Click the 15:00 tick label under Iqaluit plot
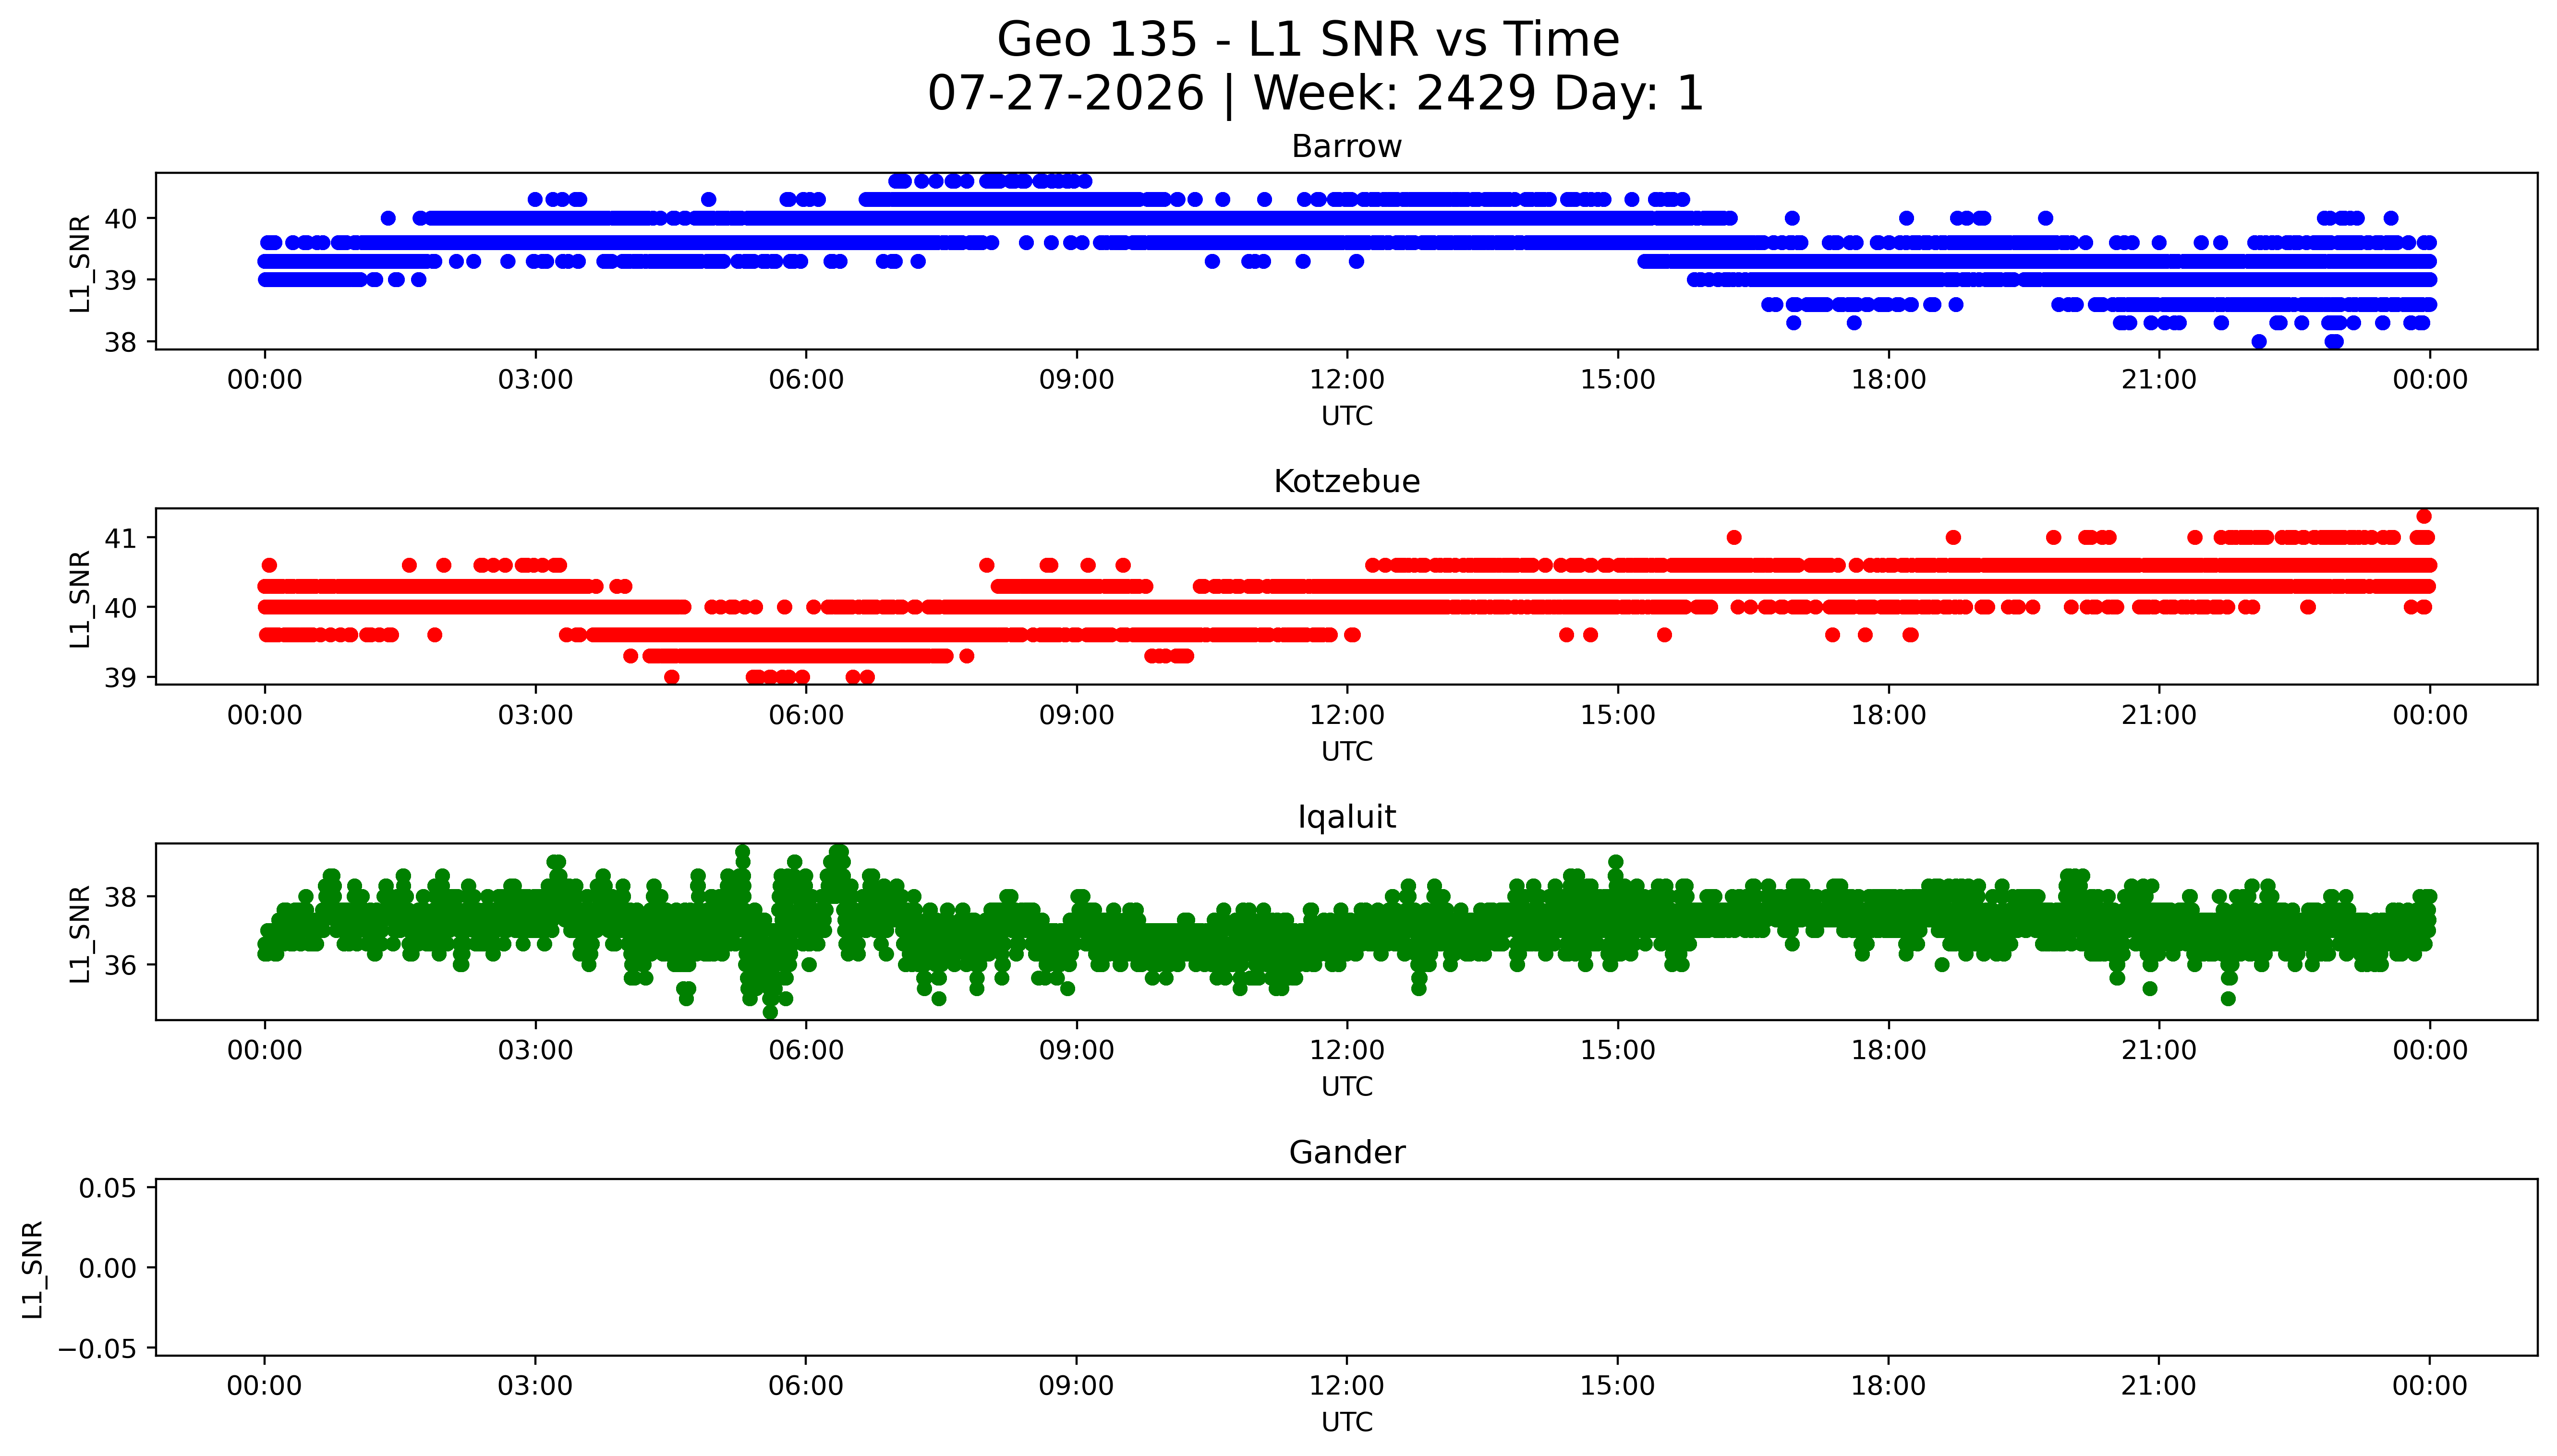2557x1456 pixels. [1618, 1050]
